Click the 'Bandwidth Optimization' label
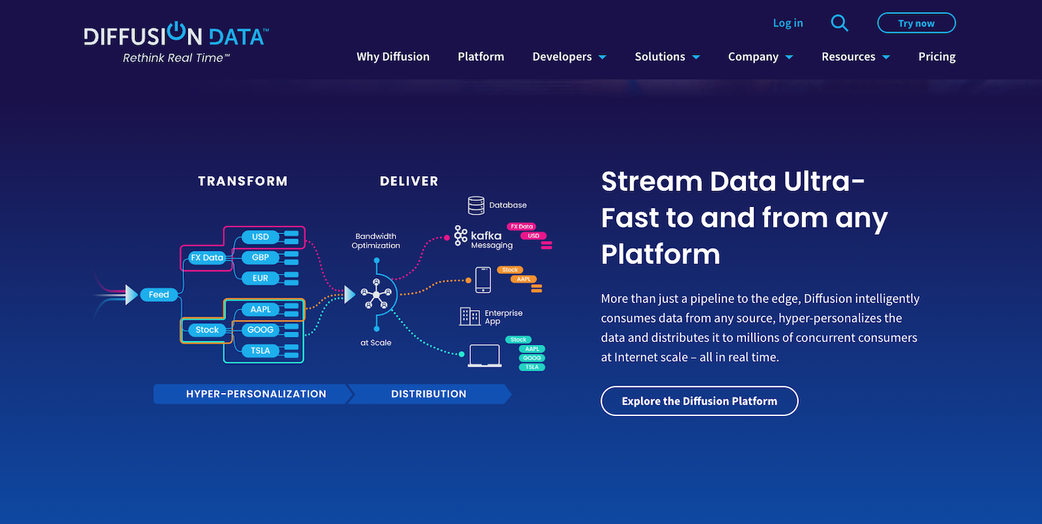Screen dimensions: 1042x524 click(x=376, y=240)
